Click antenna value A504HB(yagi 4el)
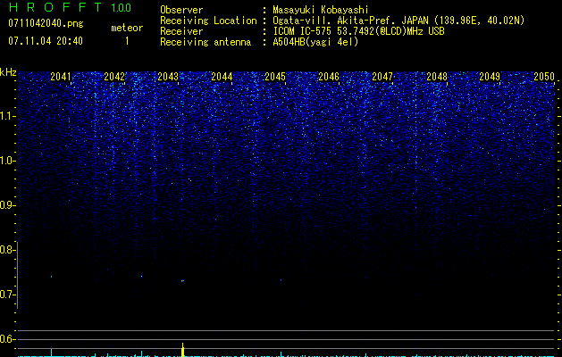The width and height of the screenshot is (562, 357). [x=315, y=42]
